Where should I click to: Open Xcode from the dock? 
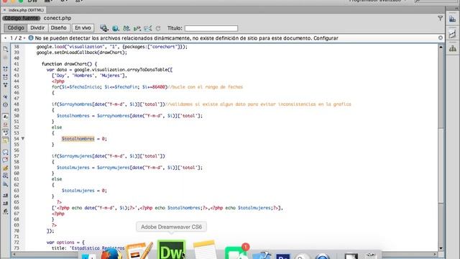[262, 255]
